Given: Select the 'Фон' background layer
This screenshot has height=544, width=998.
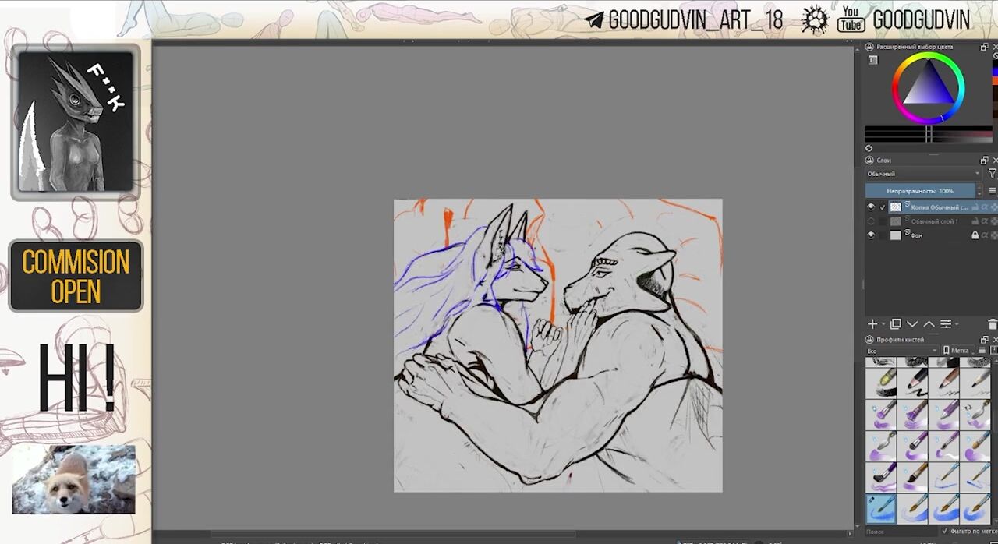Looking at the screenshot, I should point(936,235).
